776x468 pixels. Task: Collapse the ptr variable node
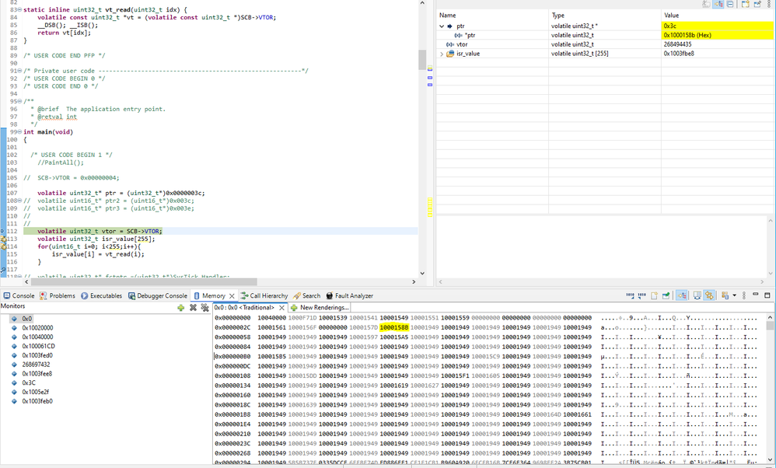tap(442, 26)
